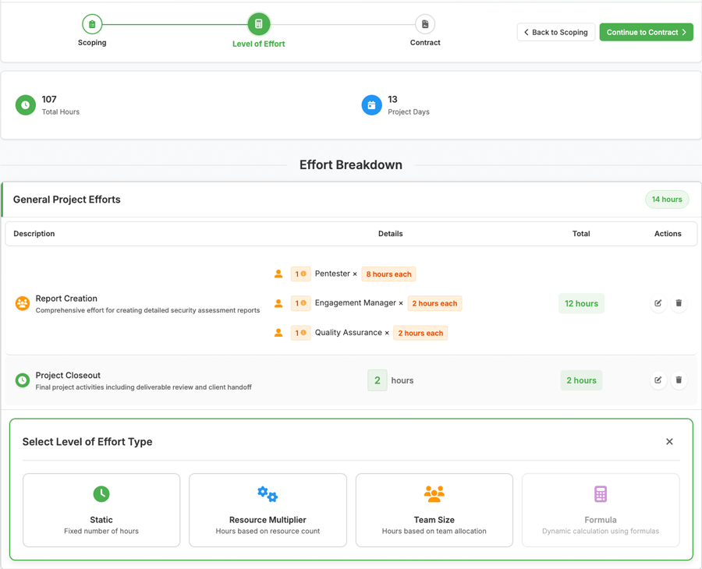Click the General Project Efforts header
702x569 pixels.
pyautogui.click(x=67, y=200)
